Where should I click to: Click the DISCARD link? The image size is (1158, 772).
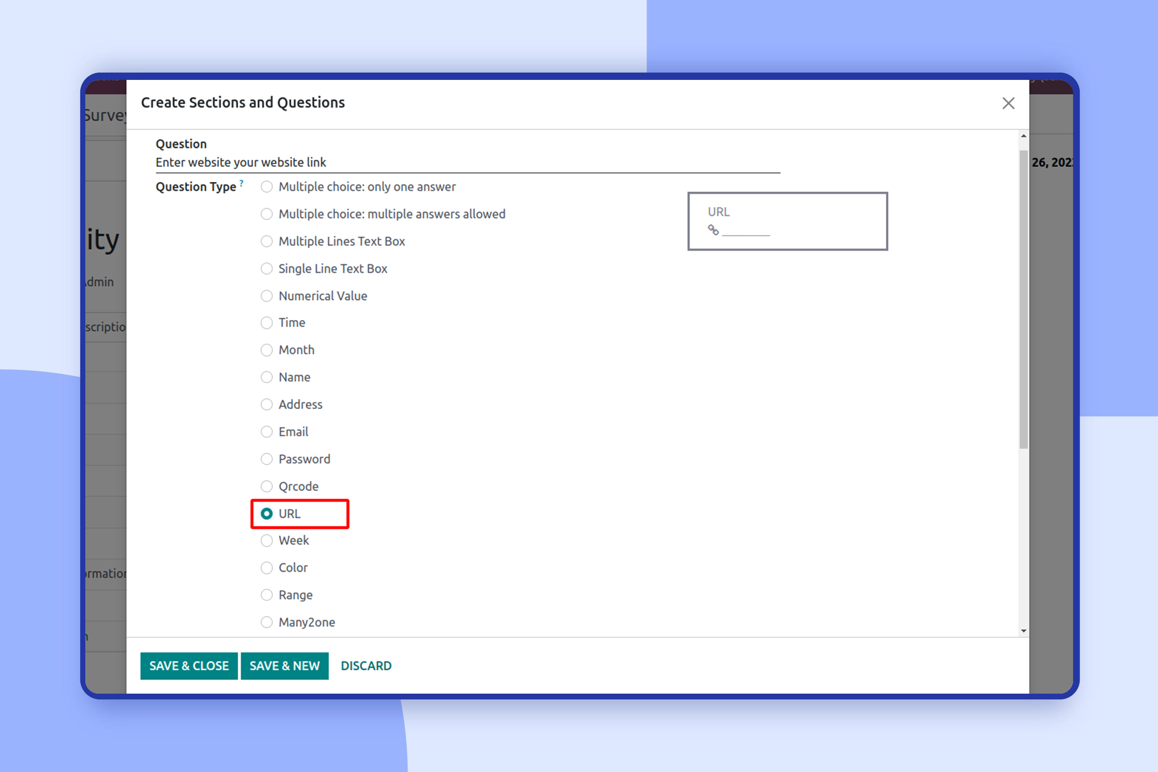click(366, 665)
